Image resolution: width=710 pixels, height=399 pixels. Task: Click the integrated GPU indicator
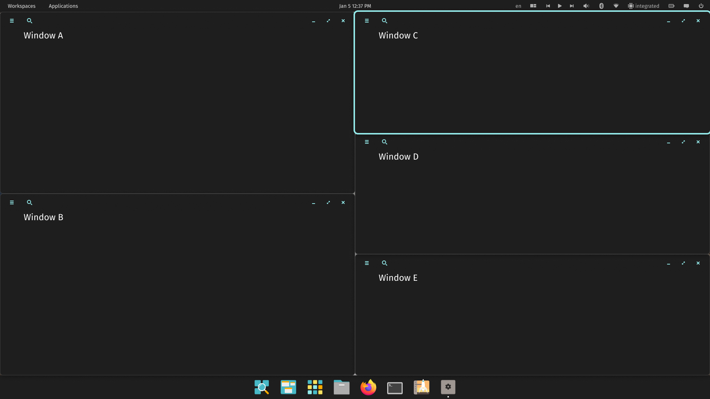tap(643, 6)
